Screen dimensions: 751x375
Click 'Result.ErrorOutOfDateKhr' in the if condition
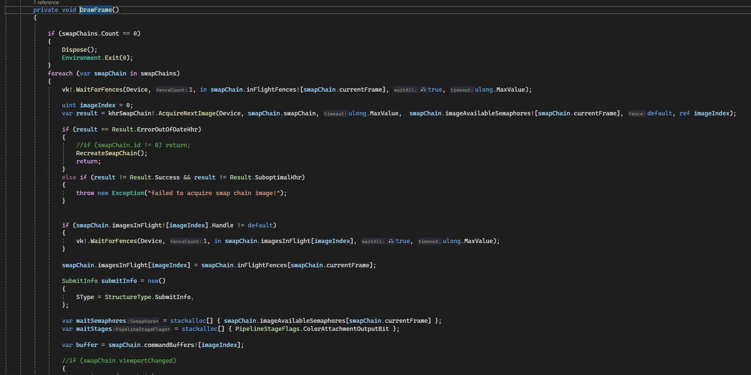(155, 130)
